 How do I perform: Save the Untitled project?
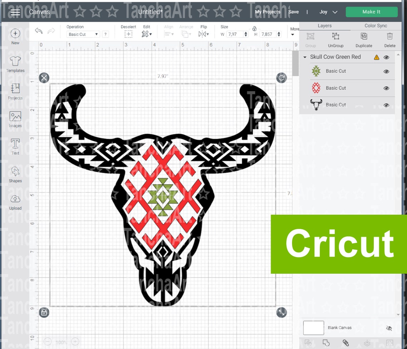coord(293,11)
